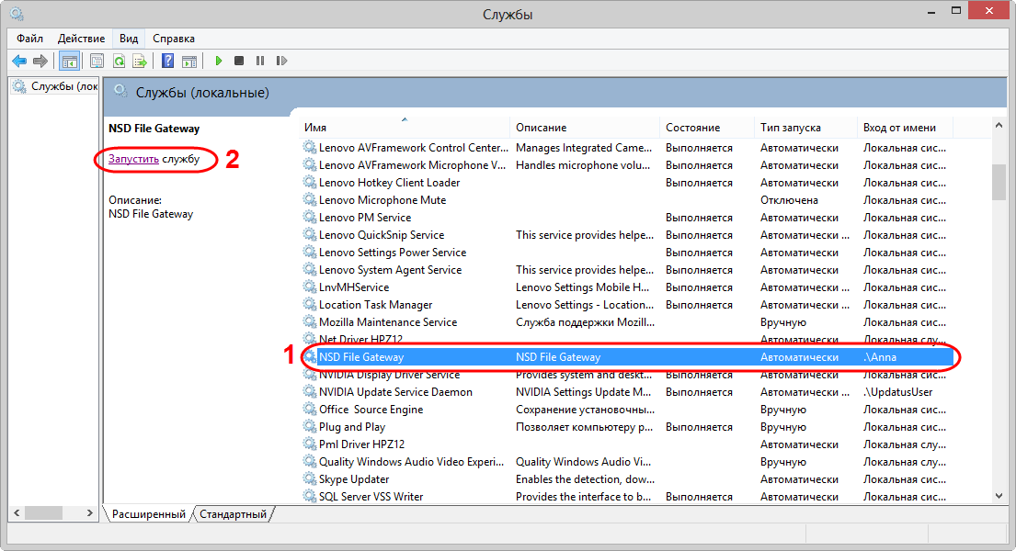Open the Properties toolbar icon
Viewport: 1016px width, 551px height.
97,61
